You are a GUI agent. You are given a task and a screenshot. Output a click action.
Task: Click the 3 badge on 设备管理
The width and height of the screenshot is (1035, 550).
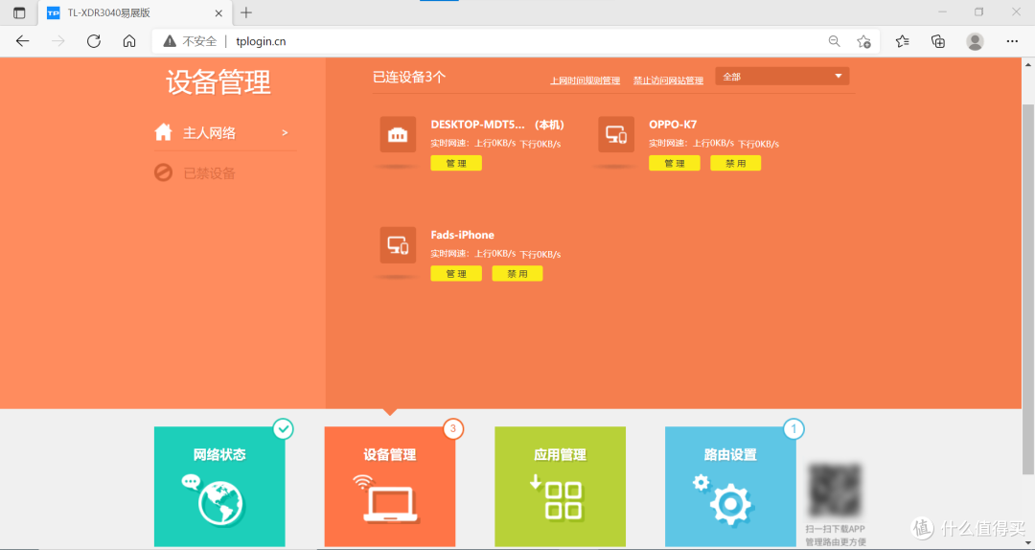click(452, 429)
